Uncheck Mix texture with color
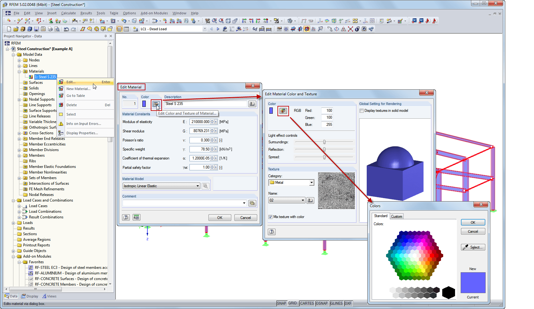The height and width of the screenshot is (309, 534). (270, 217)
